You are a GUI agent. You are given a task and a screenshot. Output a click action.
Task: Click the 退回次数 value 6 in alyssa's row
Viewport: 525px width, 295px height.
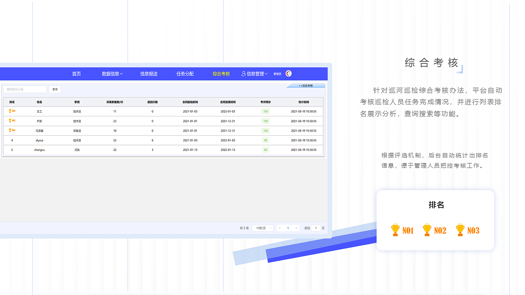click(x=153, y=141)
